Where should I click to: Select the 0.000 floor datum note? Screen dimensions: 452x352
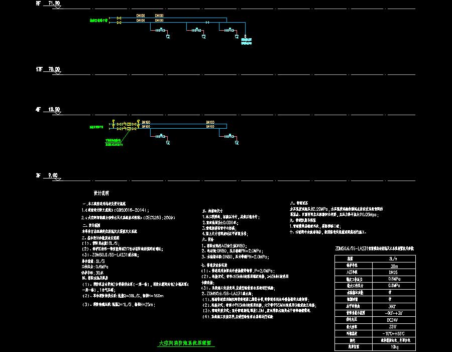point(220,223)
